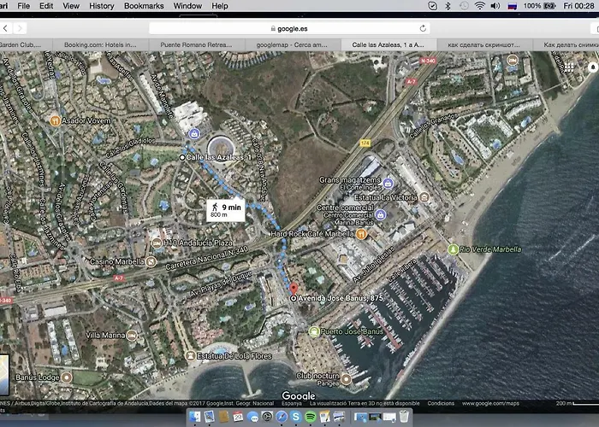Click the Condicions link in map footer

pyautogui.click(x=442, y=403)
